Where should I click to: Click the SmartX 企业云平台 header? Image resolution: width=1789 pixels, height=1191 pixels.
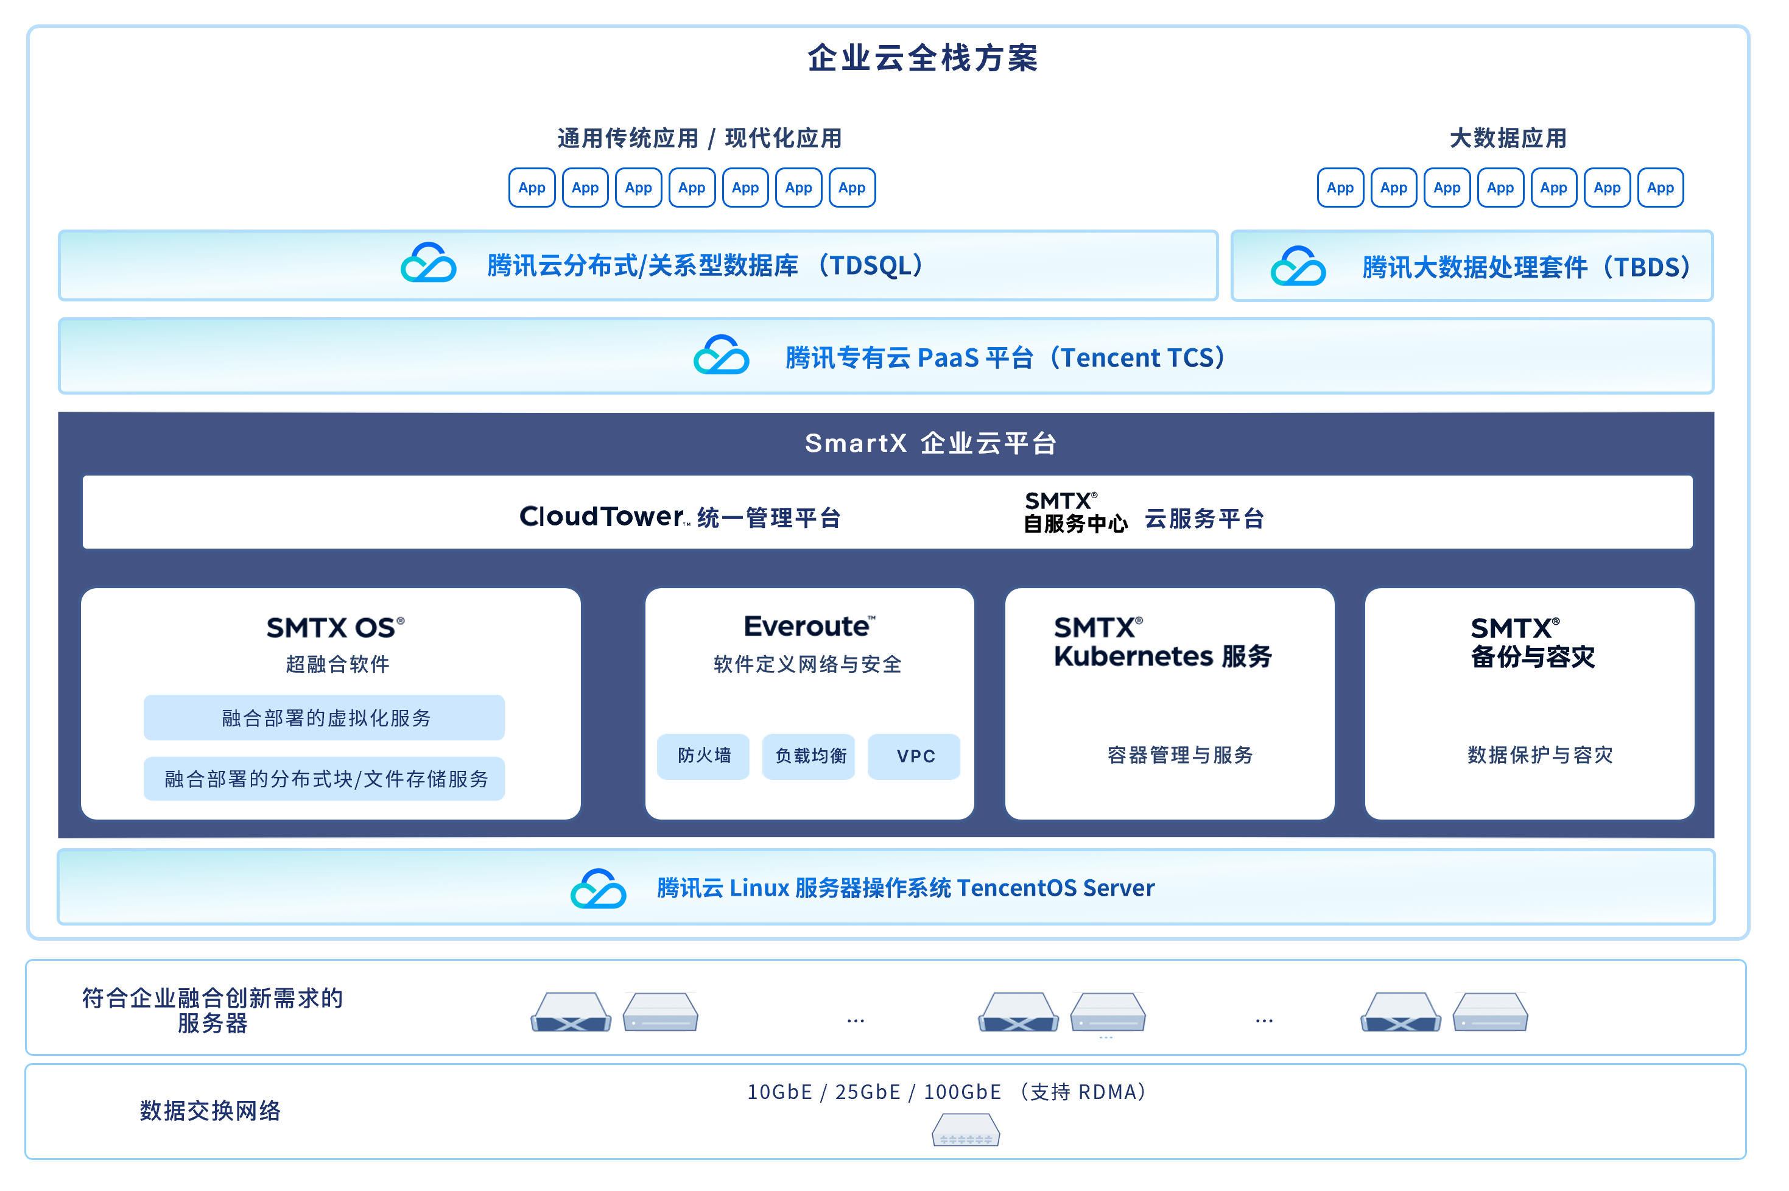929,443
